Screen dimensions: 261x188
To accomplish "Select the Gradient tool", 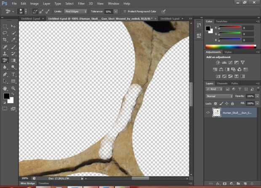I will [x=13, y=60].
